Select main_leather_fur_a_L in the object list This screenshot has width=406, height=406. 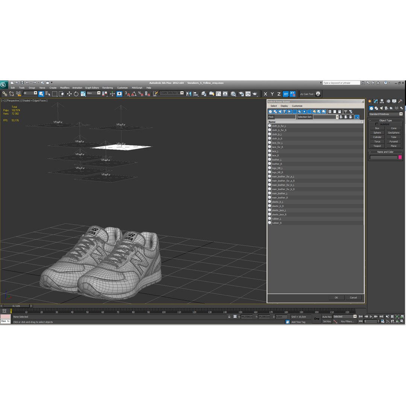pos(315,177)
